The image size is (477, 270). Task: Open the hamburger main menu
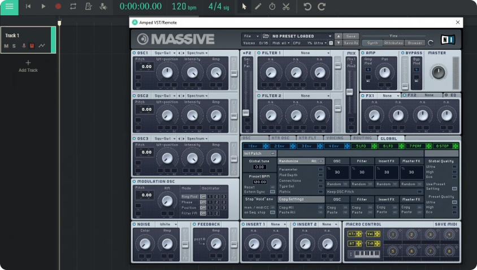tap(9, 7)
